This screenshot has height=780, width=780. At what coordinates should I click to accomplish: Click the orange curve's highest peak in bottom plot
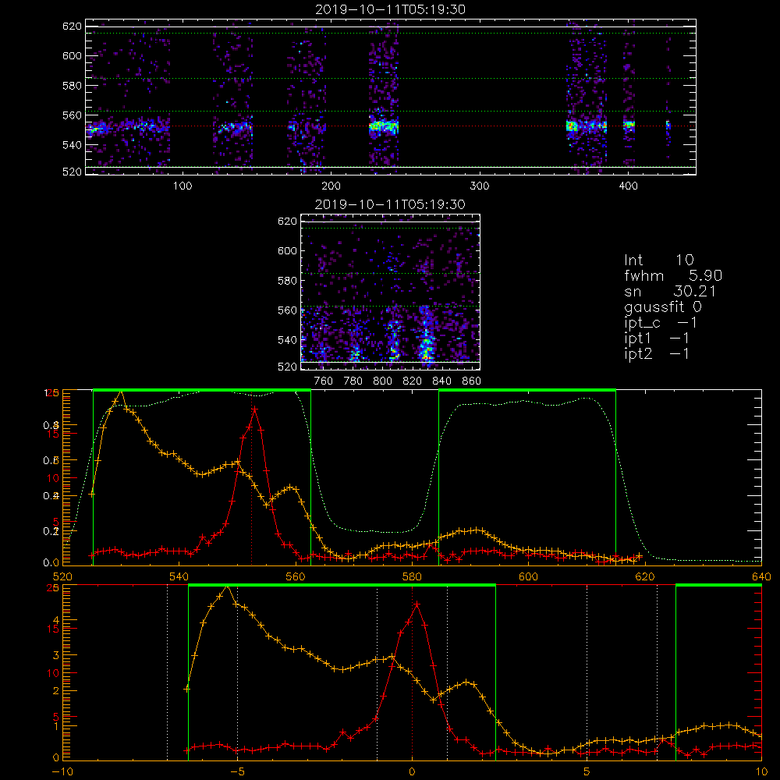227,587
